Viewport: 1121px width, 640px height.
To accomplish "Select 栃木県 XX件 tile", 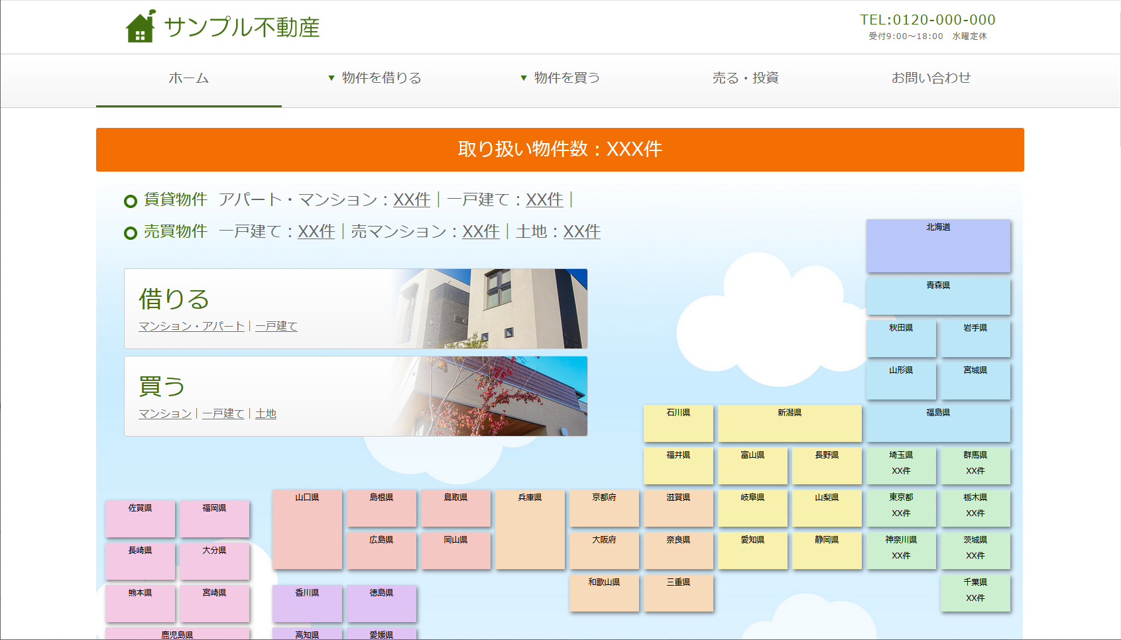I will pos(975,508).
